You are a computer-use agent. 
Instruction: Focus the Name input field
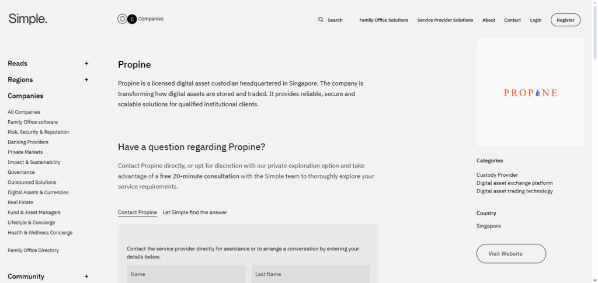click(186, 274)
